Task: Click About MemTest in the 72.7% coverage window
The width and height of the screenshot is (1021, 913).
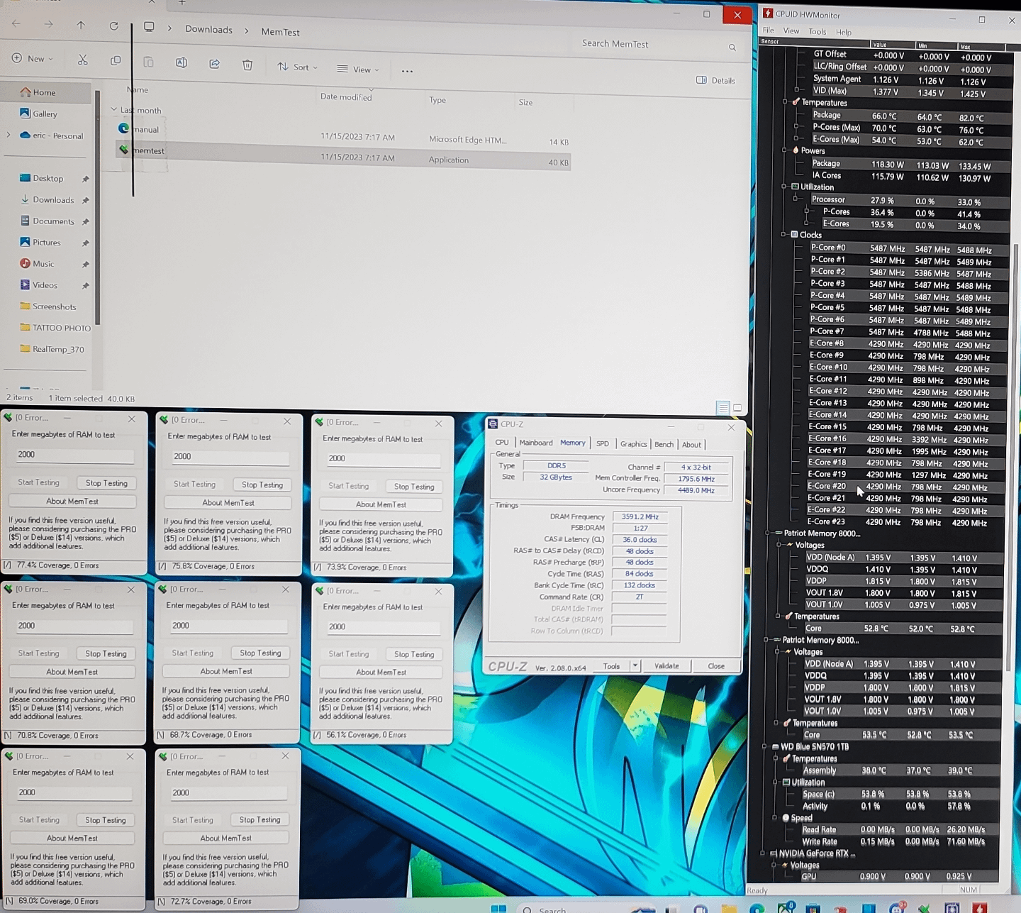Action: [x=225, y=838]
